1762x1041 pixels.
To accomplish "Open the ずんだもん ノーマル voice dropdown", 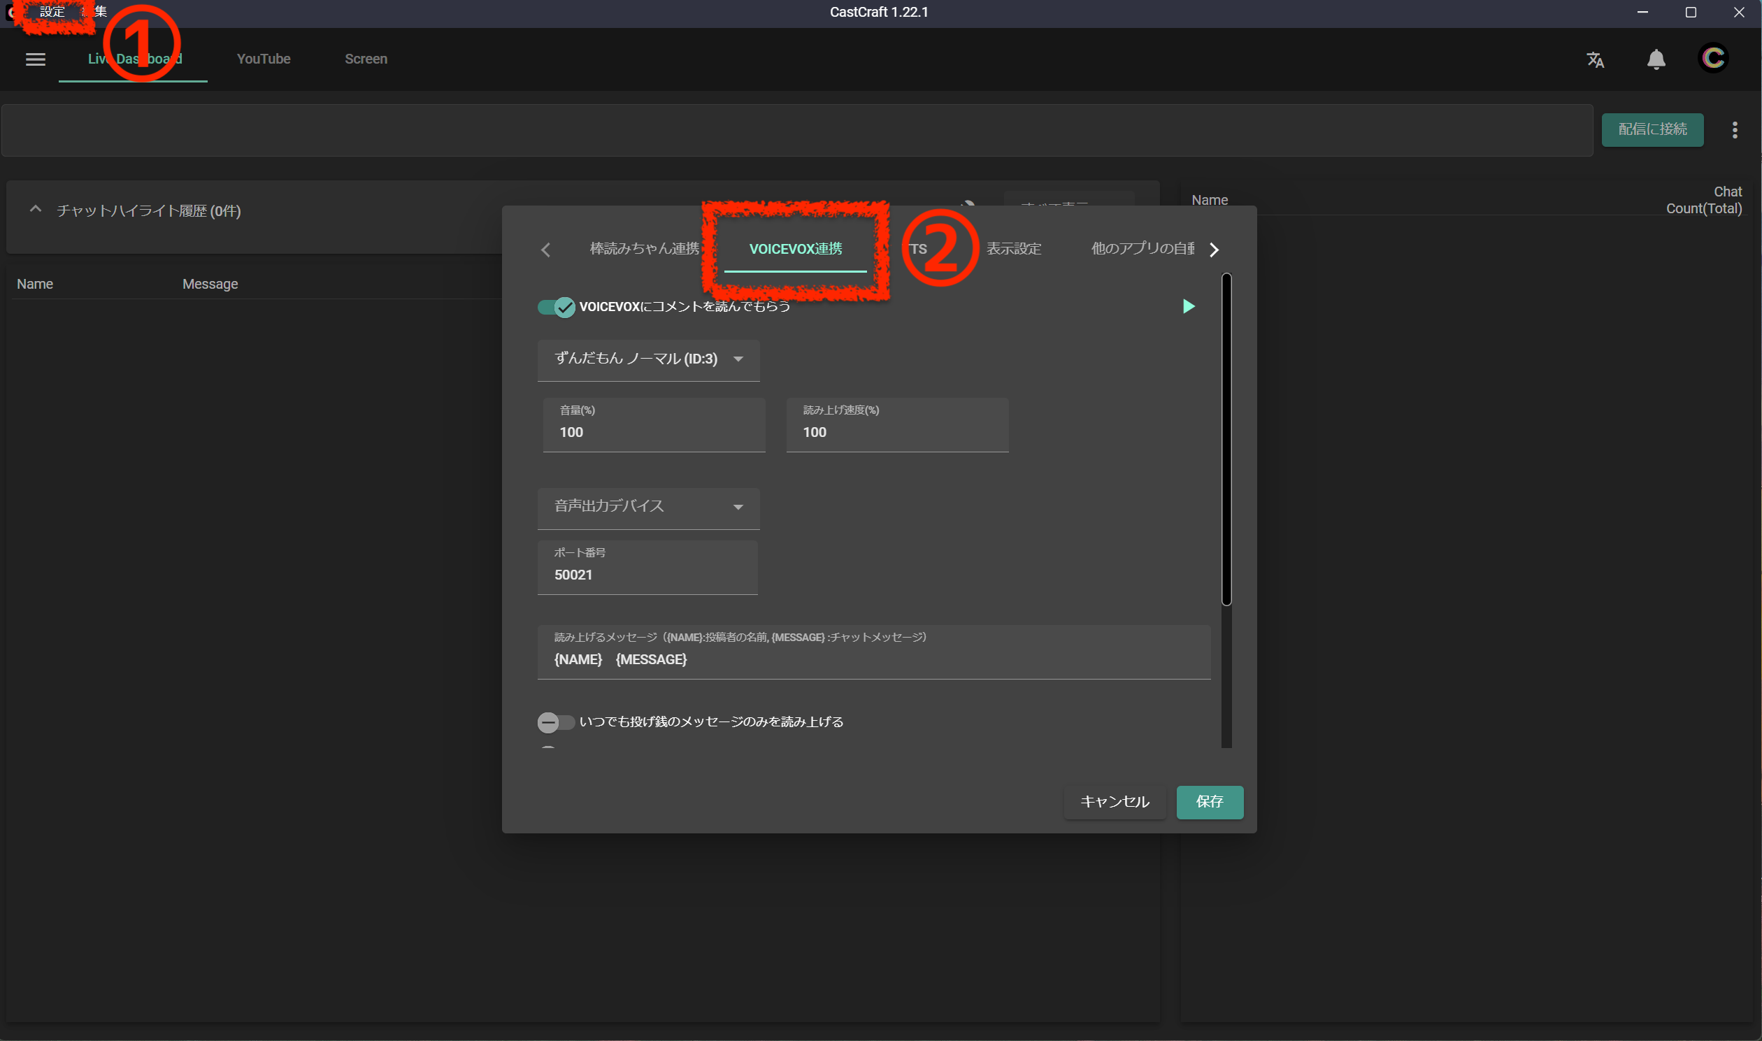I will 648,360.
